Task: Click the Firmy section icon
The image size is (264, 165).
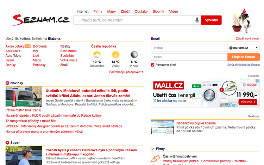Action: point(153,149)
